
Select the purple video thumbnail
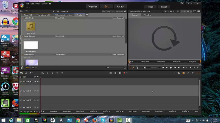click(31, 63)
